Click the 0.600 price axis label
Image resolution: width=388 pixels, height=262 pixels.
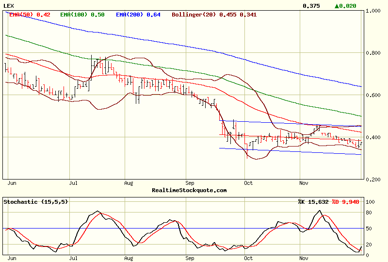pos(373,95)
